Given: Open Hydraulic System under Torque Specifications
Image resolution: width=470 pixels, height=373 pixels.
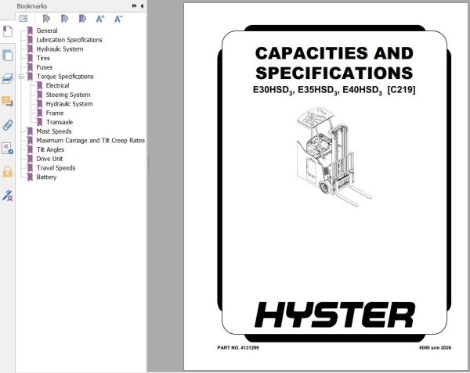Looking at the screenshot, I should click(x=69, y=104).
